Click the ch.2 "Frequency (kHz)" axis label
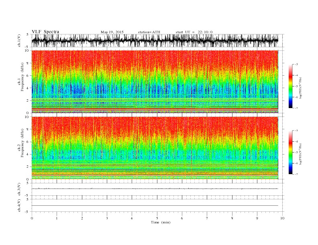318x245 pixels. (x=22, y=143)
